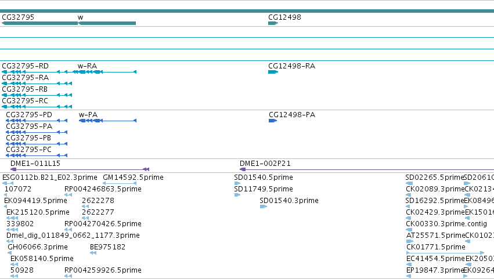Viewport: 494px width, 279px height.
Task: Select transcript CG32795-RB
Action: (37, 95)
